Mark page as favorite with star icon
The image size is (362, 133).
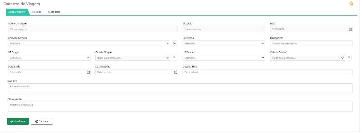pyautogui.click(x=351, y=4)
